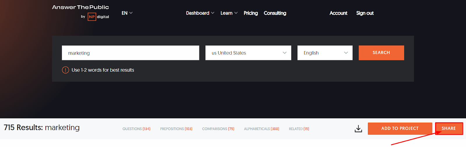The image size is (466, 147).
Task: Open the Account page
Action: (338, 13)
